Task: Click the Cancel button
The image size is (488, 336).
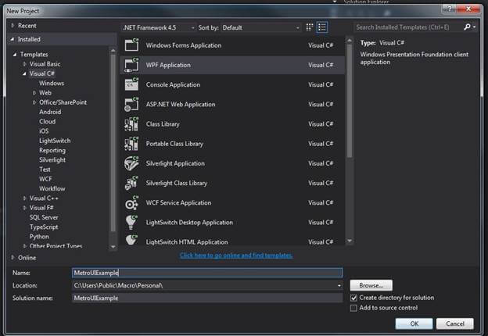Action: [455, 323]
